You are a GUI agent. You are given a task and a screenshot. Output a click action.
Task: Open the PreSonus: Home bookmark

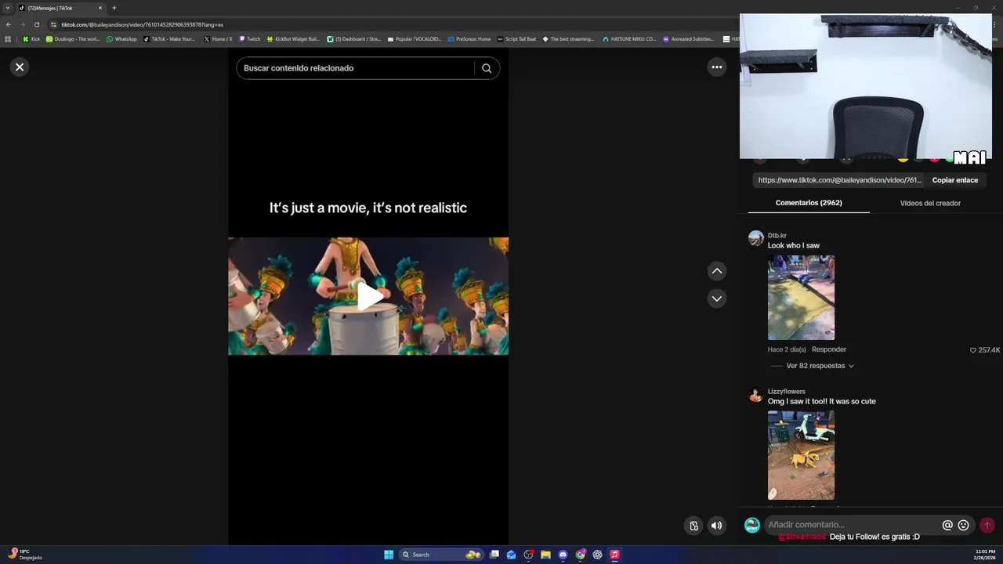pos(469,38)
